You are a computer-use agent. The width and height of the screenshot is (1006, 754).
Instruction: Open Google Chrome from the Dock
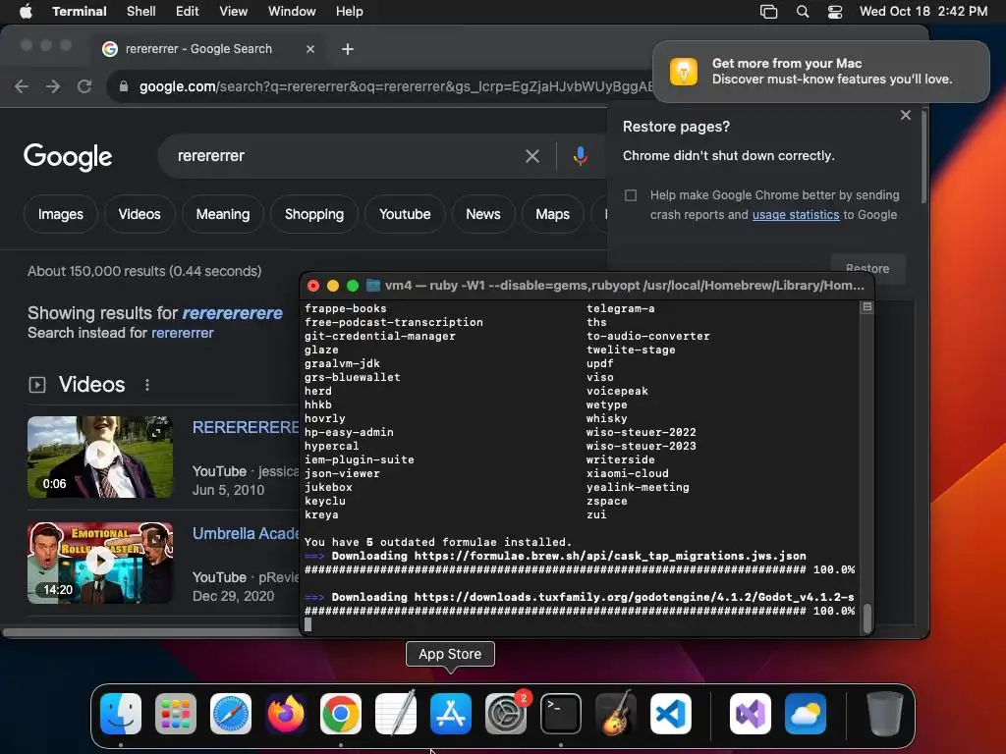click(341, 714)
